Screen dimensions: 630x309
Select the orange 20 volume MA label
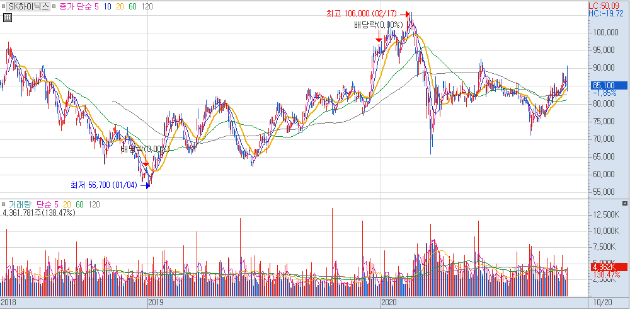(67, 204)
